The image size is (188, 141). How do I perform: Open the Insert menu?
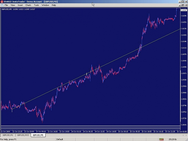pos(20,5)
